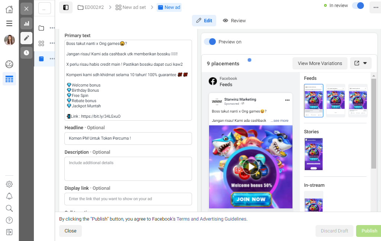
Task: Open the home icon in left sidebar
Action: [9, 9]
